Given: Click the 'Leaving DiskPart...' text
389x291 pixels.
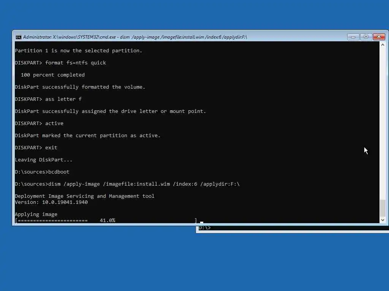Looking at the screenshot, I should pyautogui.click(x=43, y=160).
